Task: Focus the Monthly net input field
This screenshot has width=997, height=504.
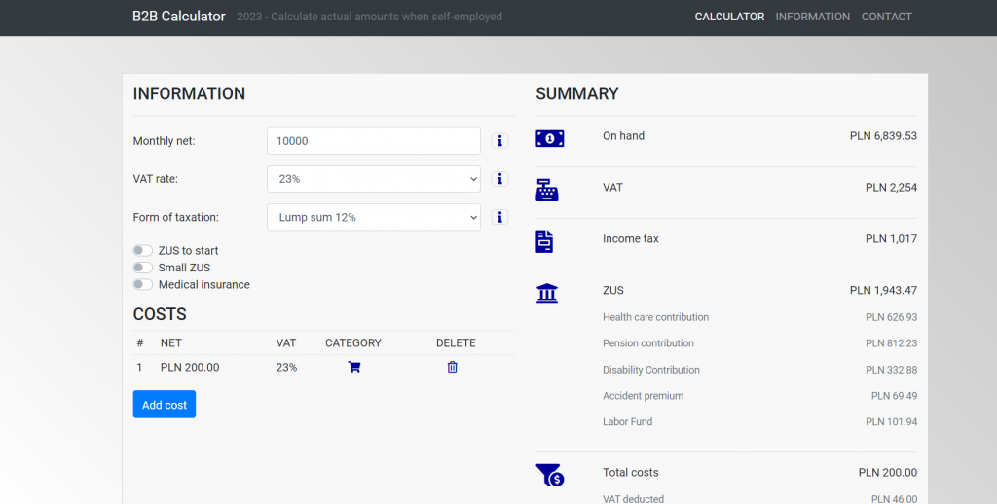Action: (374, 141)
